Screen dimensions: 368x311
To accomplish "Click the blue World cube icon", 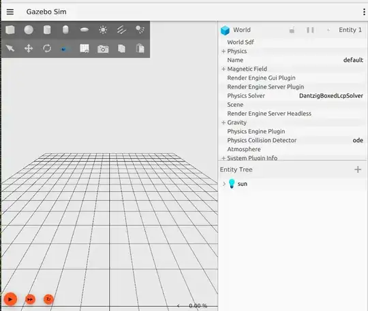I will 225,30.
